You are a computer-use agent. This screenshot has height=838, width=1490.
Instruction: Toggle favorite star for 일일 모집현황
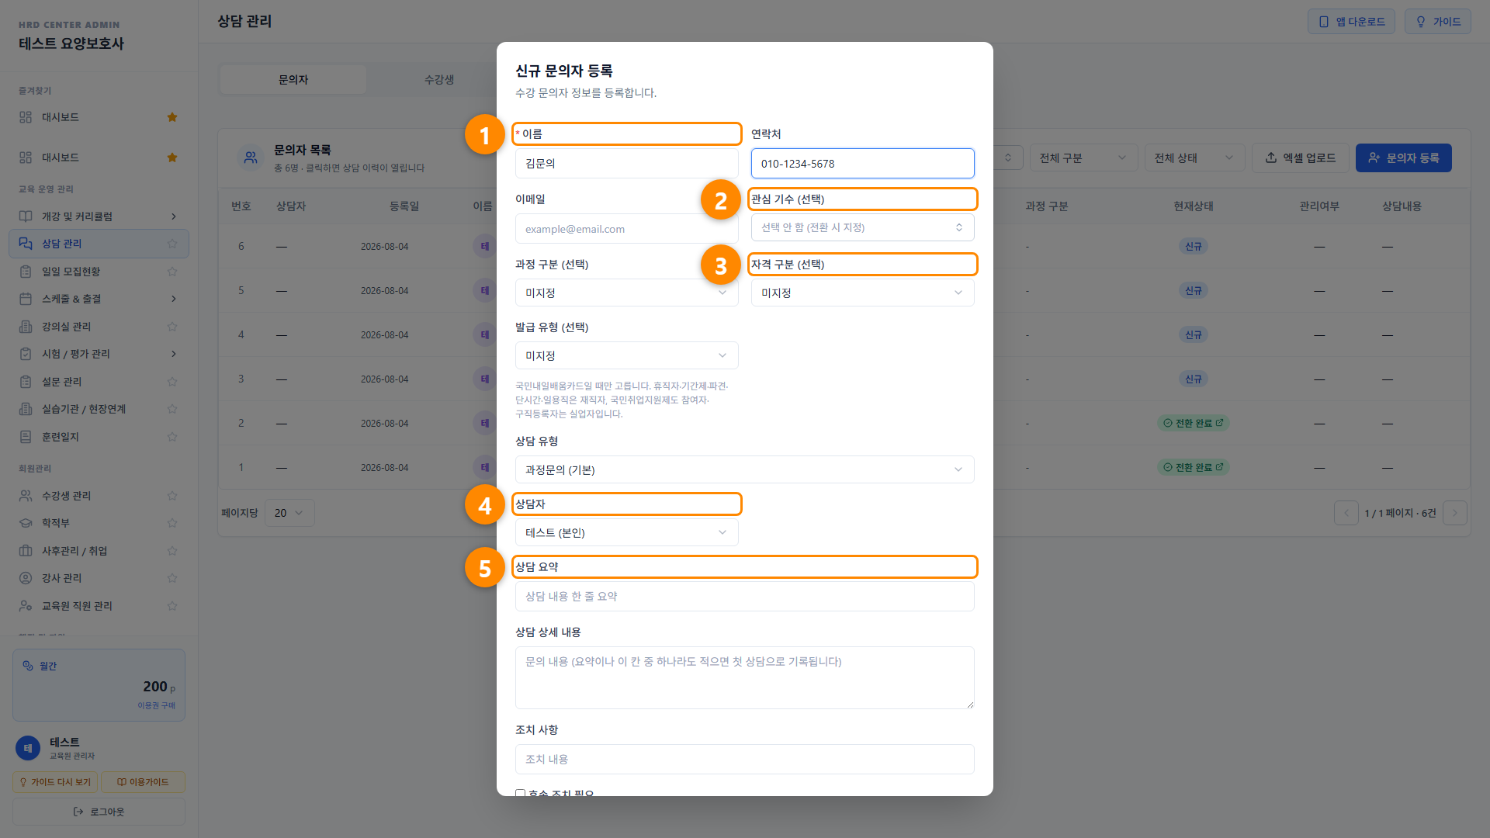coord(172,272)
